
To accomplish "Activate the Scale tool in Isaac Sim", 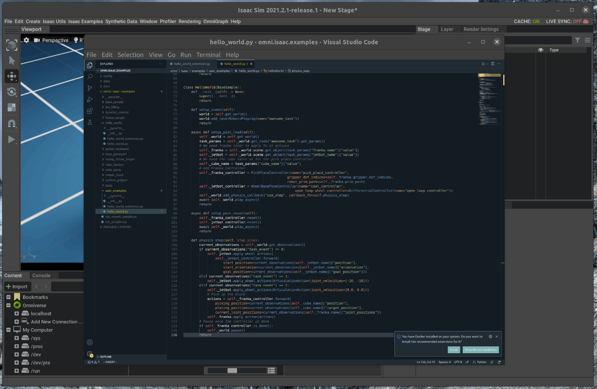I will 12,107.
